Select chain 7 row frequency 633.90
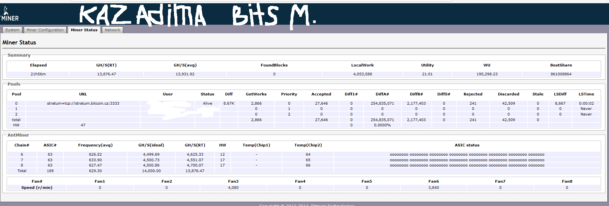 point(95,160)
